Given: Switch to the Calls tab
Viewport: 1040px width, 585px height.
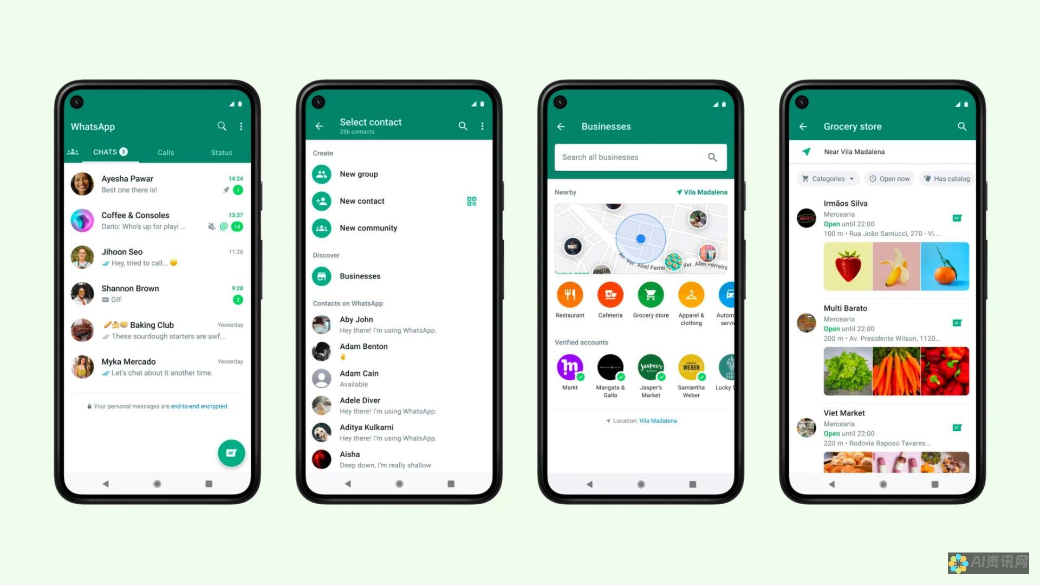Looking at the screenshot, I should [x=165, y=152].
